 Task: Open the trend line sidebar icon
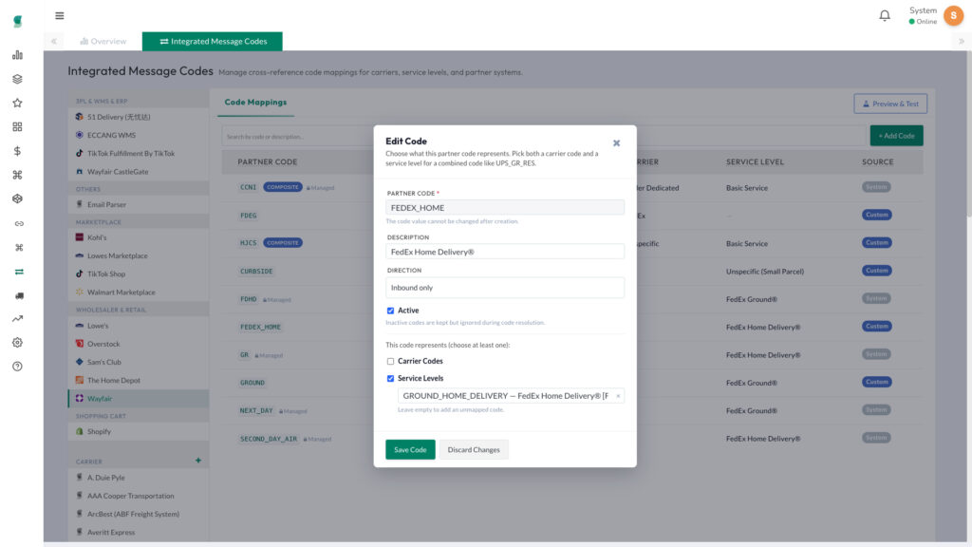tap(17, 319)
